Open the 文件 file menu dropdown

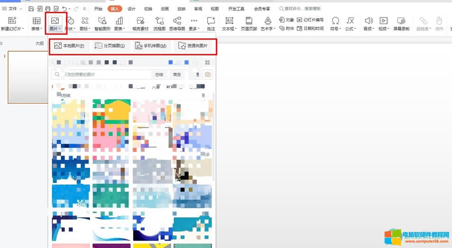click(12, 9)
